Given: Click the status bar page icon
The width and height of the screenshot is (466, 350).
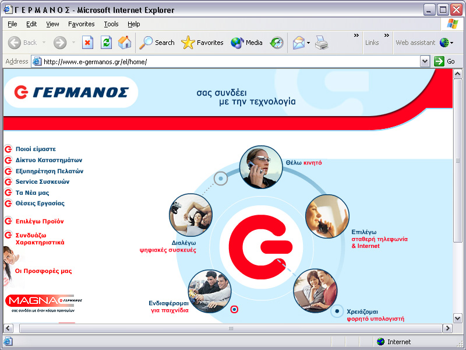Looking at the screenshot, I should 8,341.
